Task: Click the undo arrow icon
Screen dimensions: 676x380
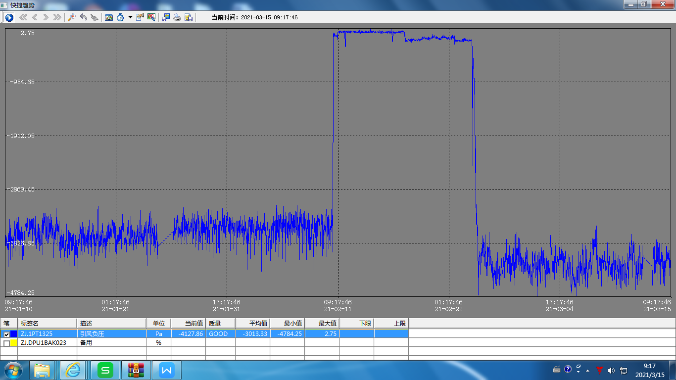Action: 83,17
